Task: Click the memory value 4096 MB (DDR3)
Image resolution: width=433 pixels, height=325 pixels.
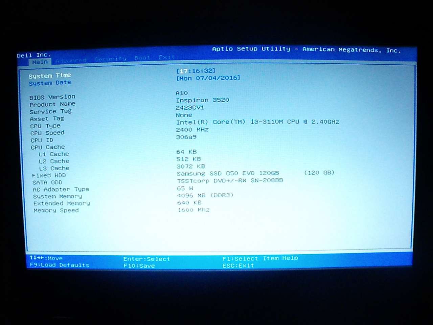Action: pyautogui.click(x=205, y=195)
